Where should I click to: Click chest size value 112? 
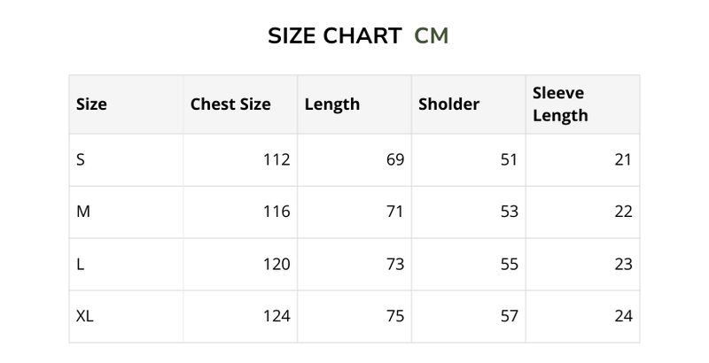click(x=277, y=160)
